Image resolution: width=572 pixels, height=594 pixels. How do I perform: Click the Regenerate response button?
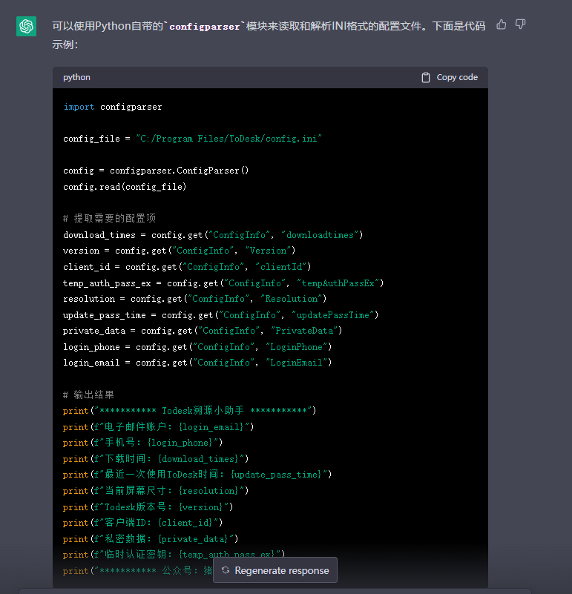click(x=275, y=570)
